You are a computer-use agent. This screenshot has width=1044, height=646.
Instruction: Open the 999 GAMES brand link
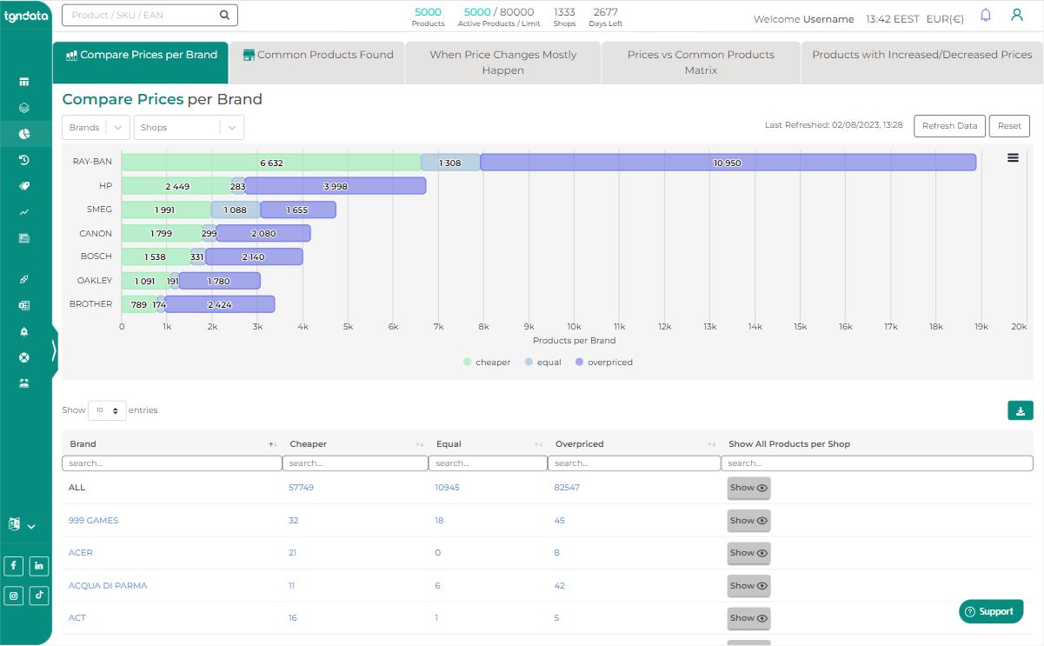pos(93,521)
